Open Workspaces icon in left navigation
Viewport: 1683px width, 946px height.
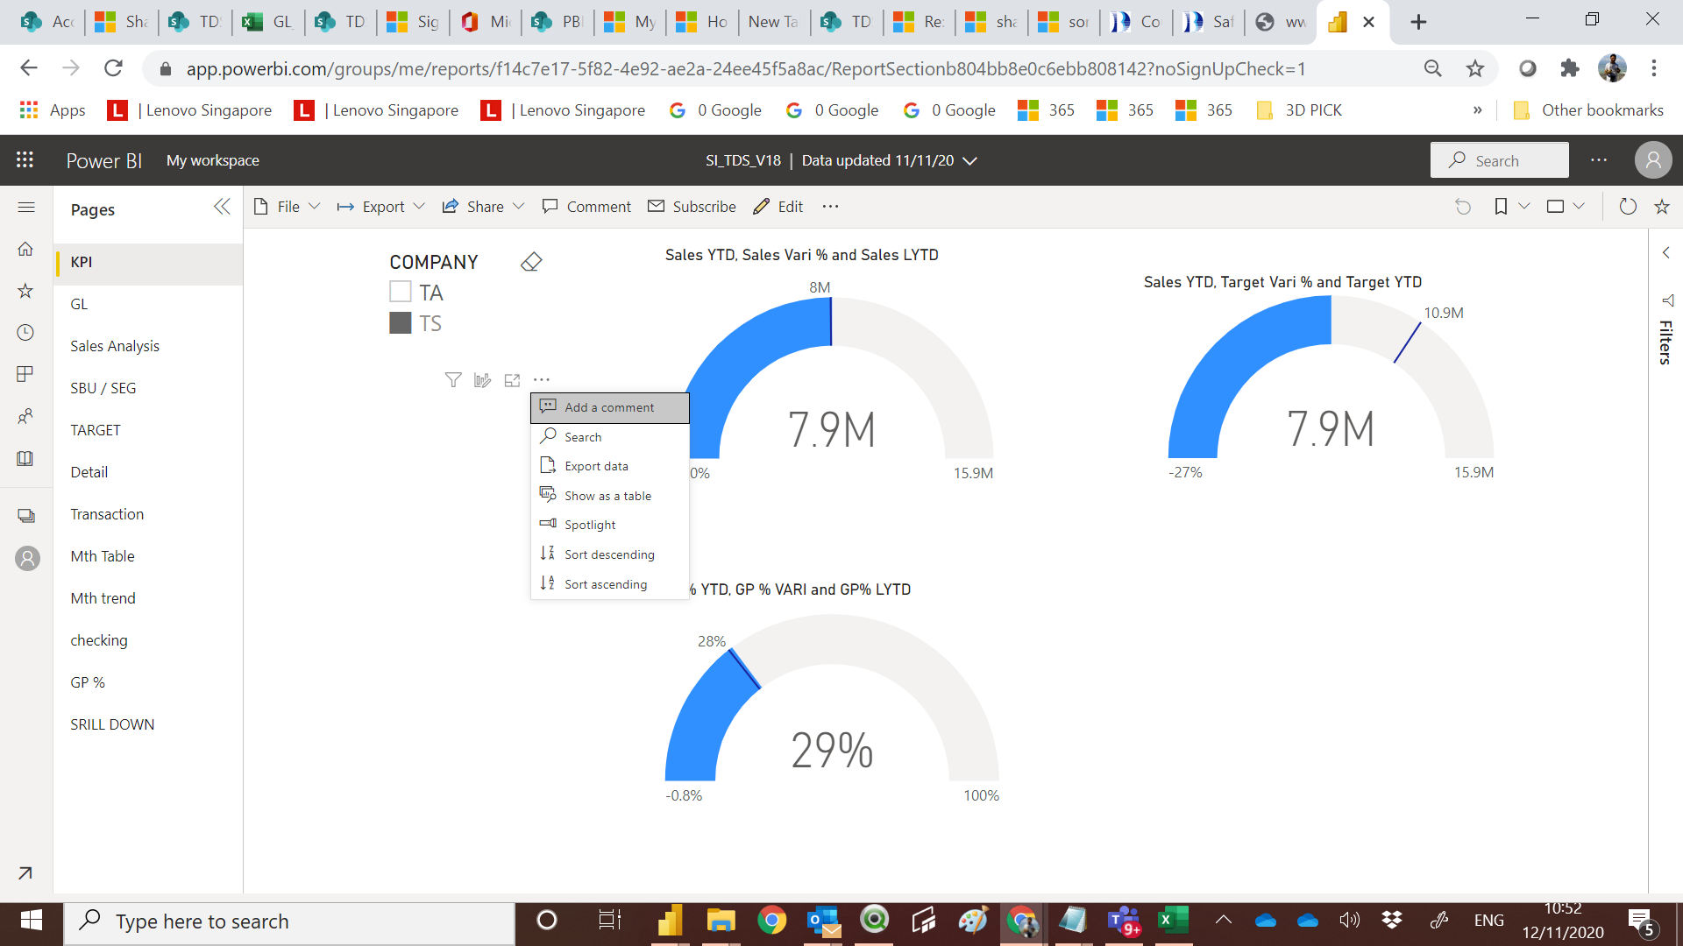click(x=26, y=516)
